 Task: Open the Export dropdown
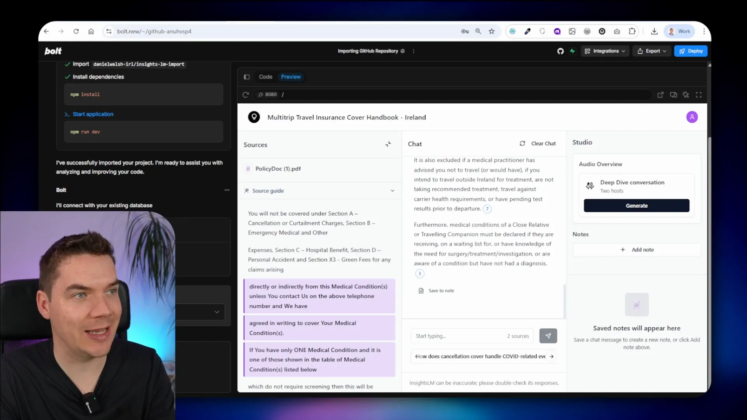tap(652, 51)
